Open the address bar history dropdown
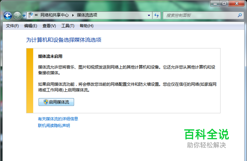This screenshot has height=161, width=247. tap(149, 15)
